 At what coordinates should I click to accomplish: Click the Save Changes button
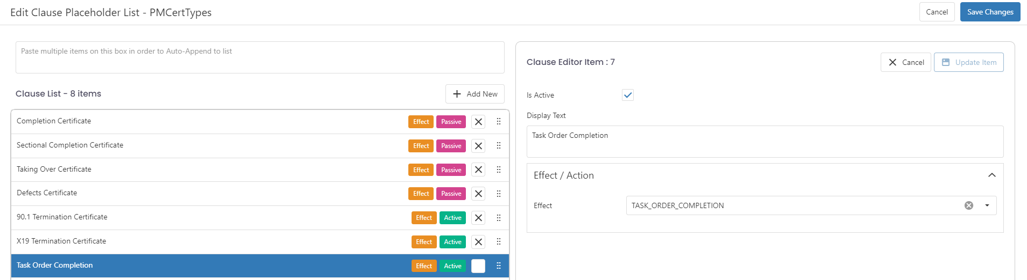990,12
